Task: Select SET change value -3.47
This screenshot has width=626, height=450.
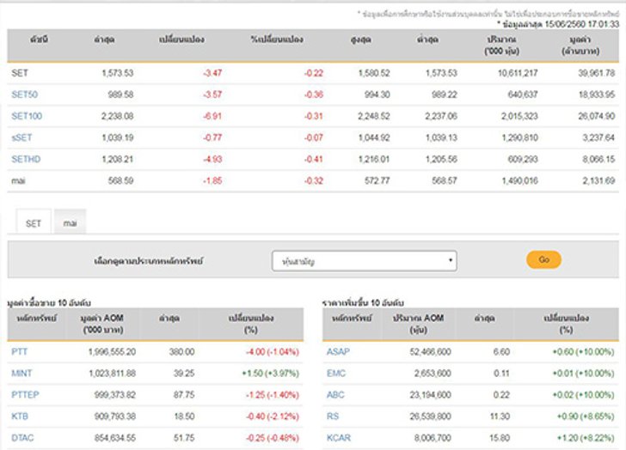Action: coord(212,73)
